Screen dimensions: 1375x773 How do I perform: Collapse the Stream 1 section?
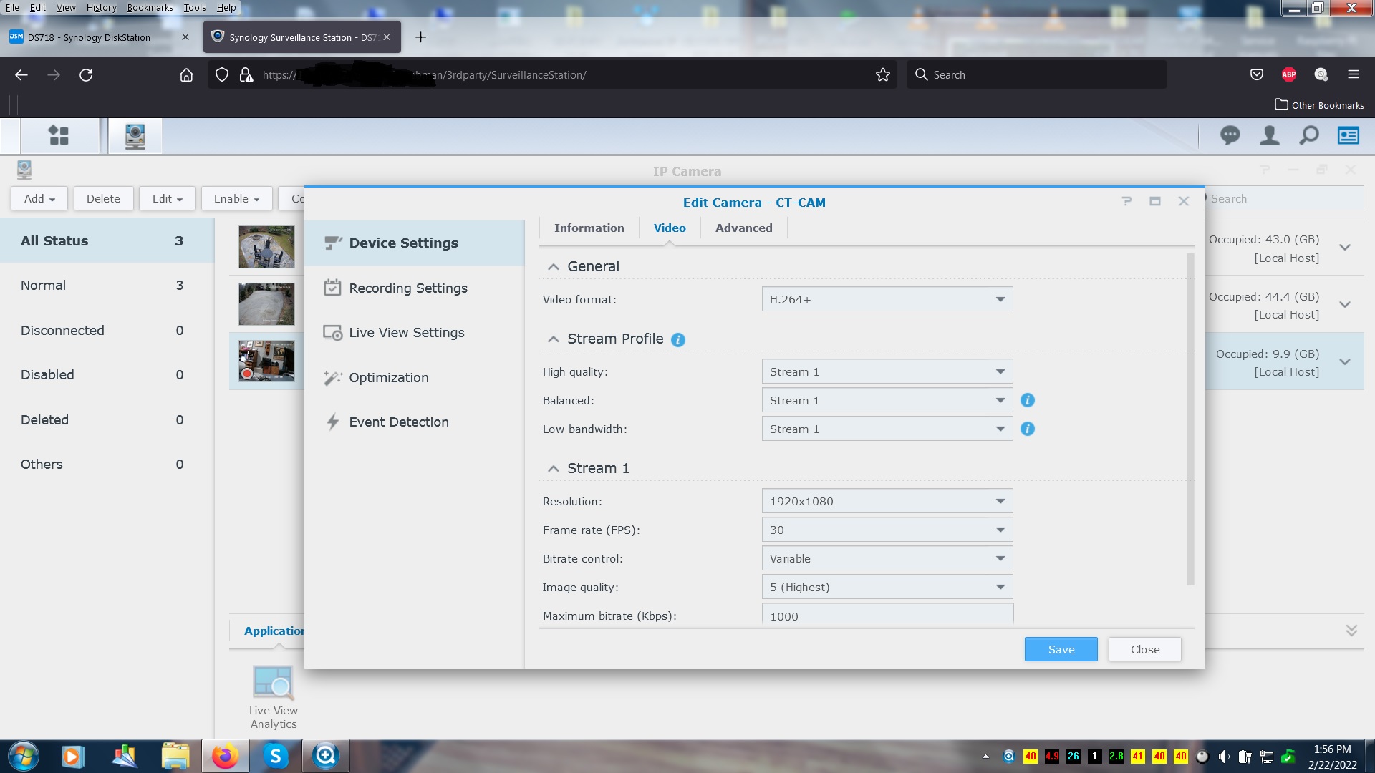(553, 469)
